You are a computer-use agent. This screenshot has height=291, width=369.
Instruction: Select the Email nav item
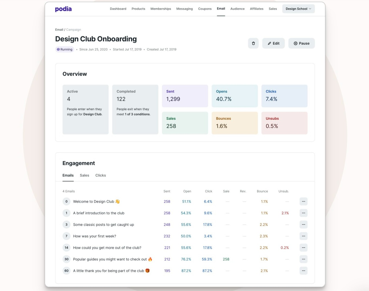[221, 9]
